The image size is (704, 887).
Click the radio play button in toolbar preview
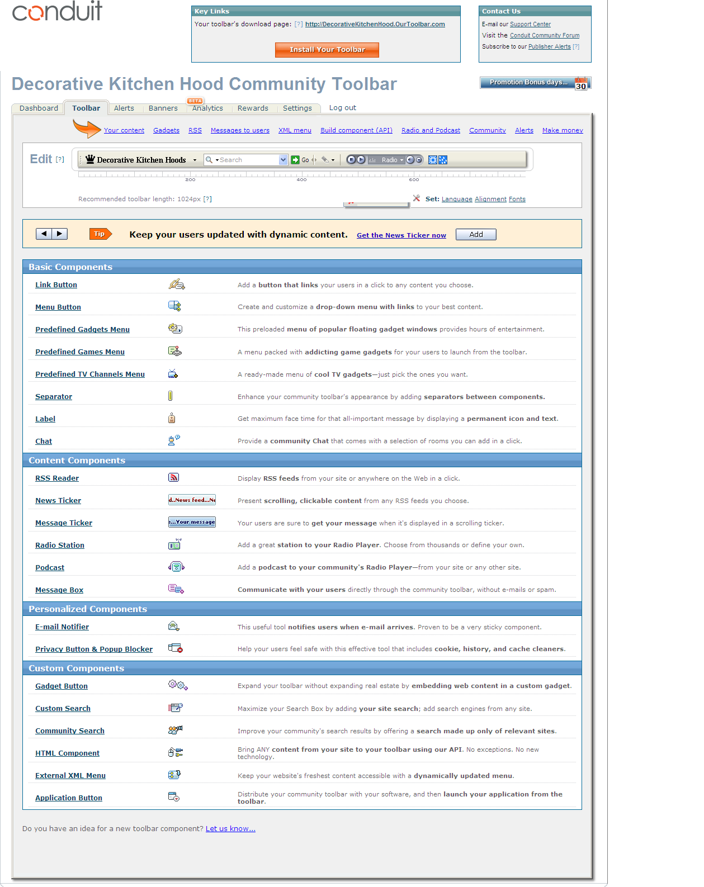pyautogui.click(x=361, y=160)
